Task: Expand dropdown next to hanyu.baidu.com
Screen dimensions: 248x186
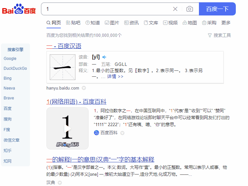Action: tap(84, 88)
